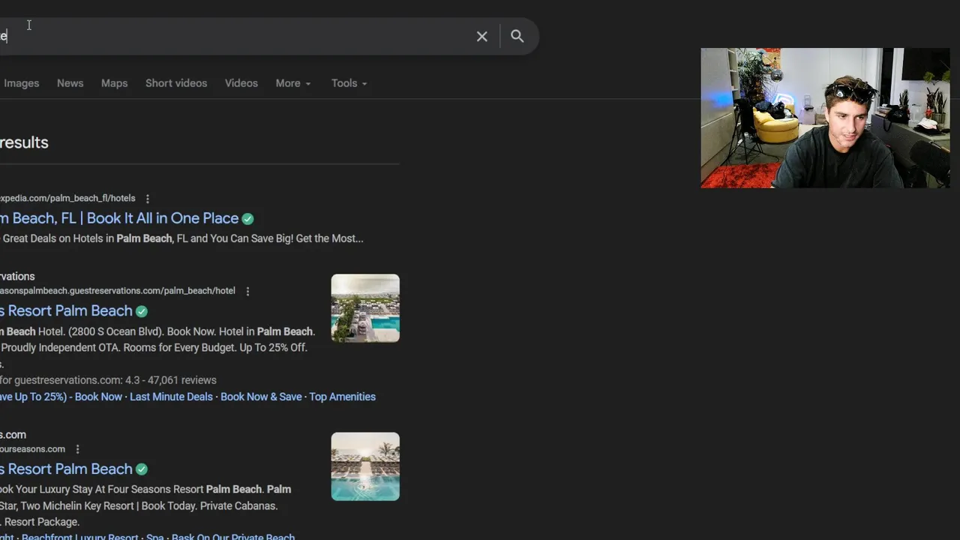Open the guestreservations resort pool thumbnail
Image resolution: width=960 pixels, height=540 pixels.
(x=365, y=308)
